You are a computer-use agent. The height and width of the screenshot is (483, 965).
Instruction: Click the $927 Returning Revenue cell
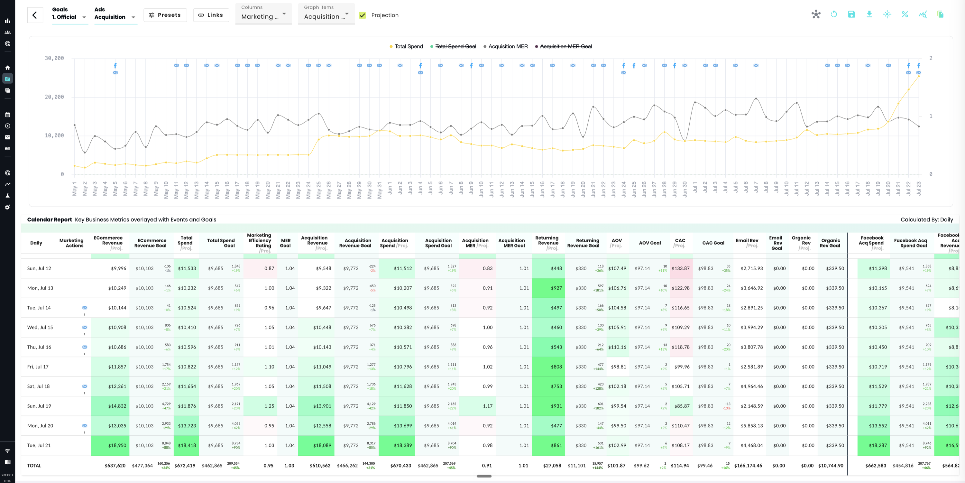[x=548, y=288]
